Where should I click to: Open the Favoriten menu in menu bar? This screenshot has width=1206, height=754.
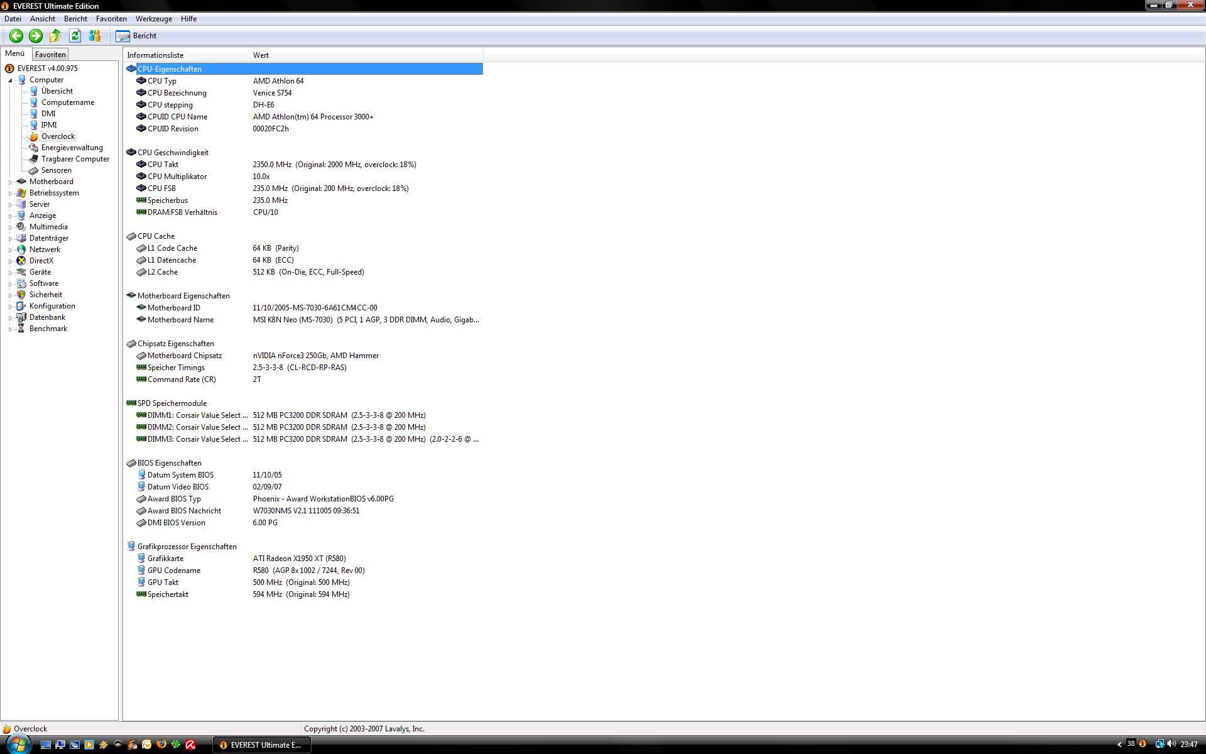coord(111,19)
